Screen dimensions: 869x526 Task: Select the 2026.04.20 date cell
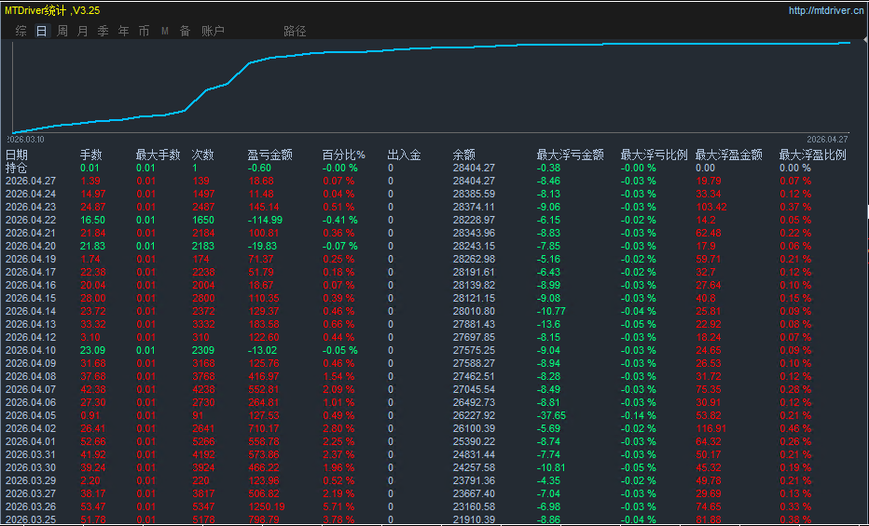click(31, 246)
